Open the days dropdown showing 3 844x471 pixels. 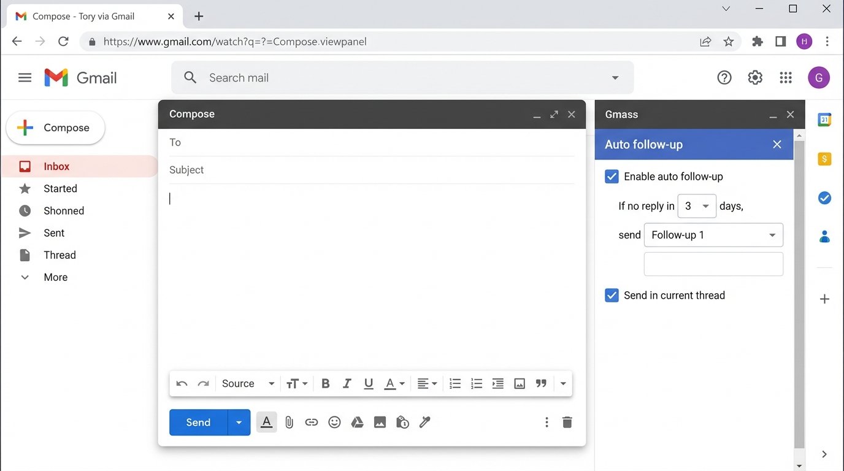point(697,206)
